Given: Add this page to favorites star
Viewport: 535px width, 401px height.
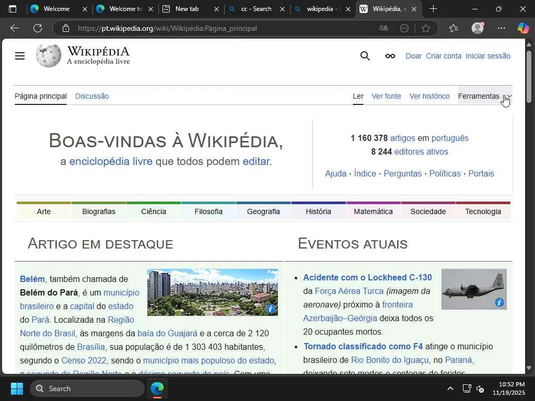Looking at the screenshot, I should point(425,28).
